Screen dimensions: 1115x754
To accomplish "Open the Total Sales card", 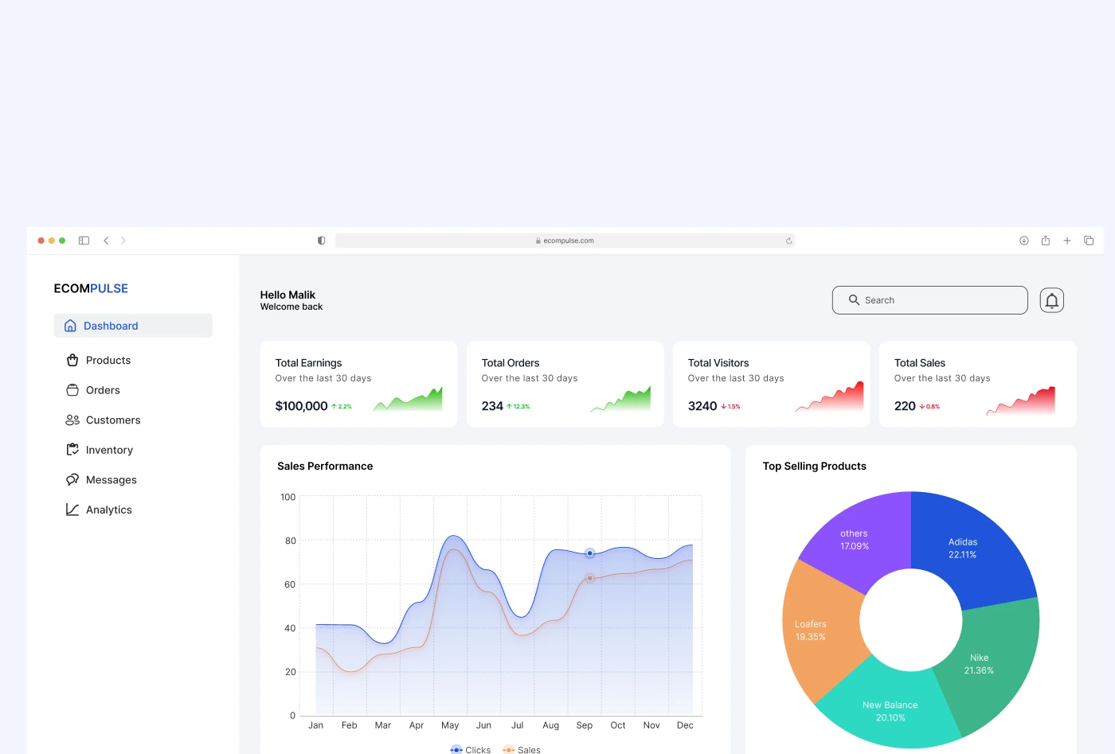I will (978, 385).
